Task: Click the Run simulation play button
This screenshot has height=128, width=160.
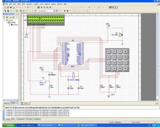Action: 62,11
